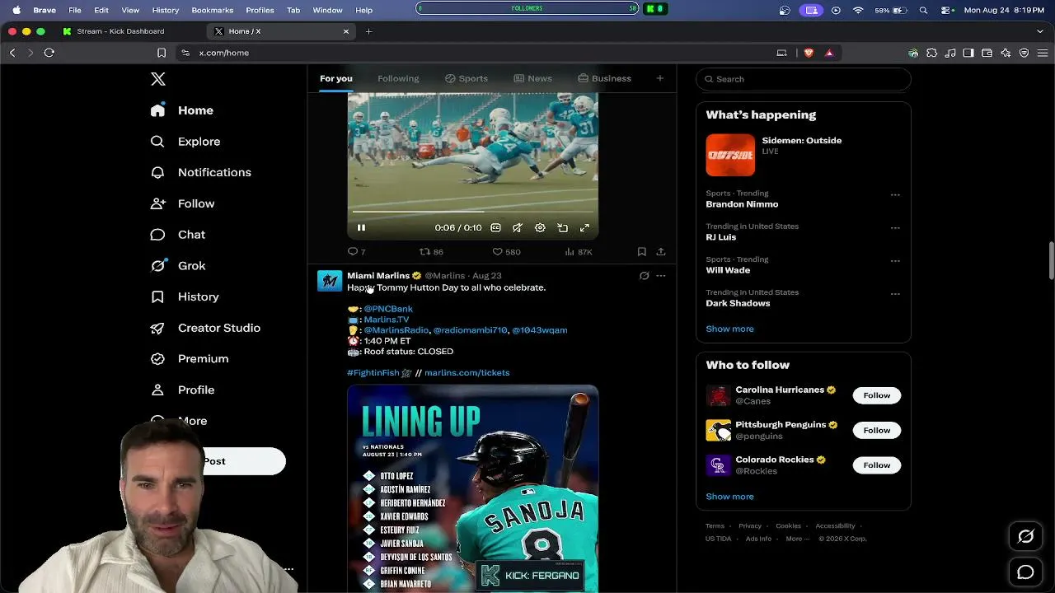
Task: Click the page's vertical scrollbar
Action: [1051, 262]
